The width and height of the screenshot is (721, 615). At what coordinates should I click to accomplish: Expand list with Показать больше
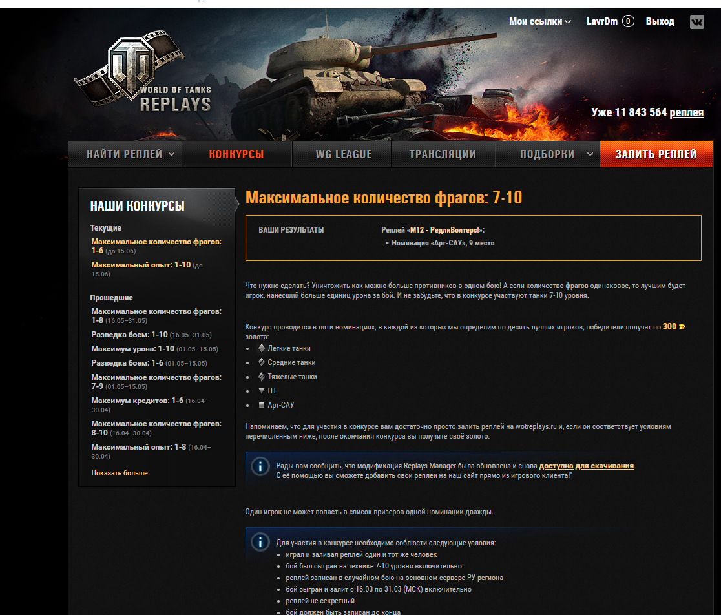point(120,473)
